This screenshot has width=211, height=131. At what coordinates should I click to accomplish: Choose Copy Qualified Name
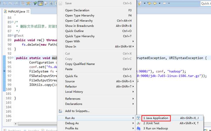[97, 64]
